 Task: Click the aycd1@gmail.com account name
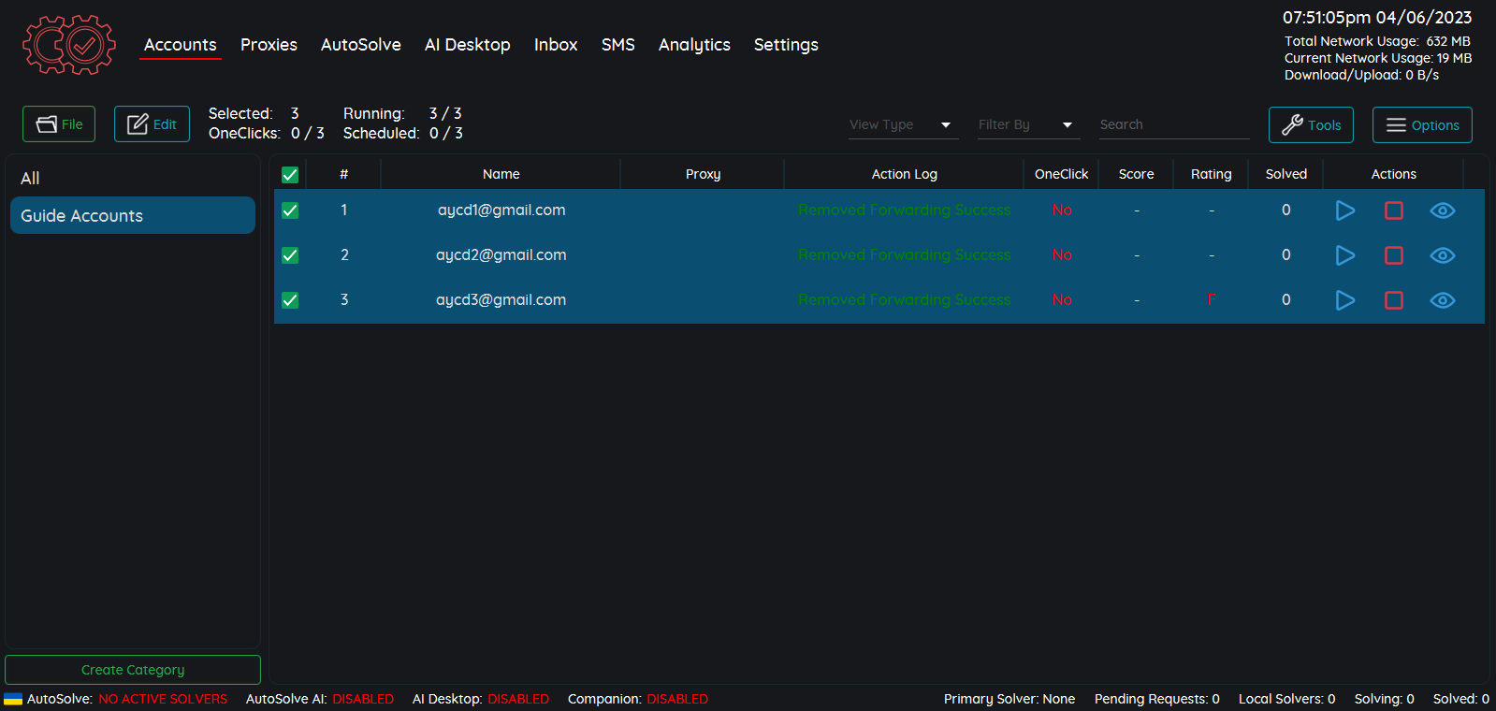click(x=501, y=210)
